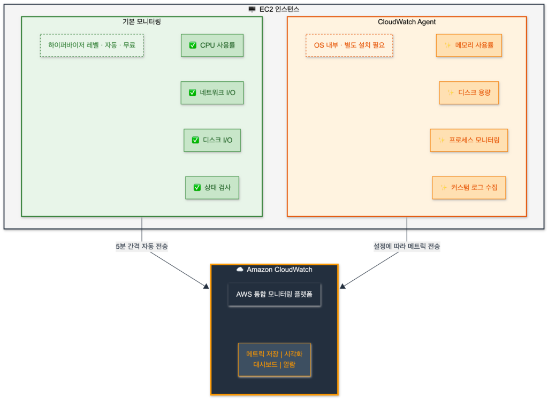The width and height of the screenshot is (548, 399).
Task: Click the computer icon beside EC2 인스턴스
Action: click(252, 9)
